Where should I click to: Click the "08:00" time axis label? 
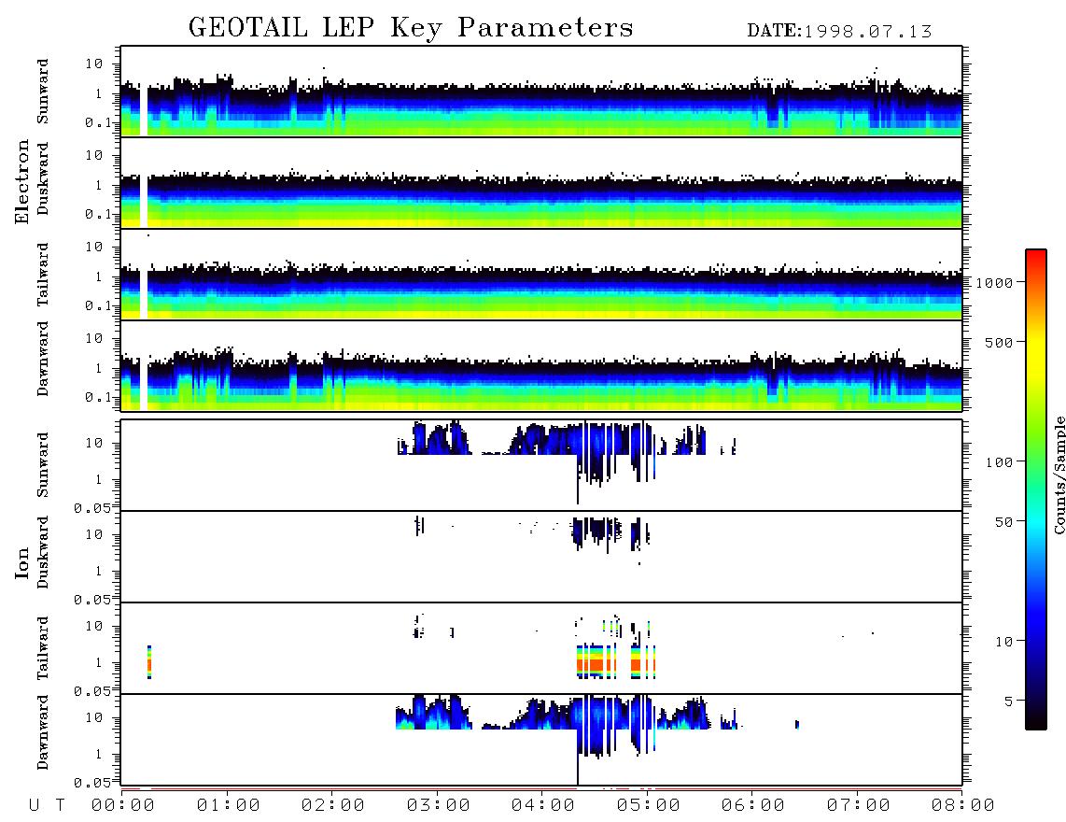(x=963, y=806)
